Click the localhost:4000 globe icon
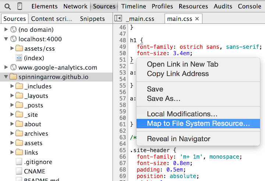The width and height of the screenshot is (265, 181). tap(13, 39)
